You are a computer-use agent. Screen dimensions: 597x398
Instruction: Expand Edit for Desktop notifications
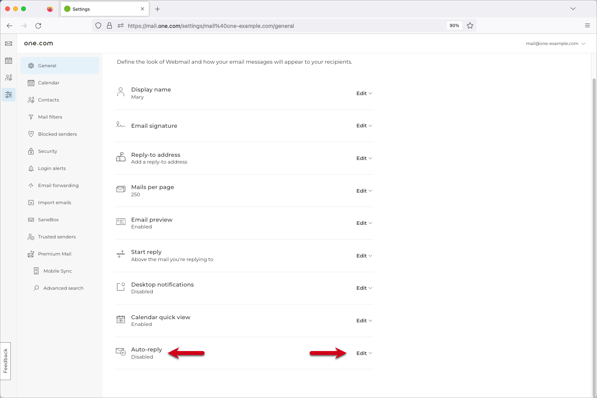click(x=364, y=288)
